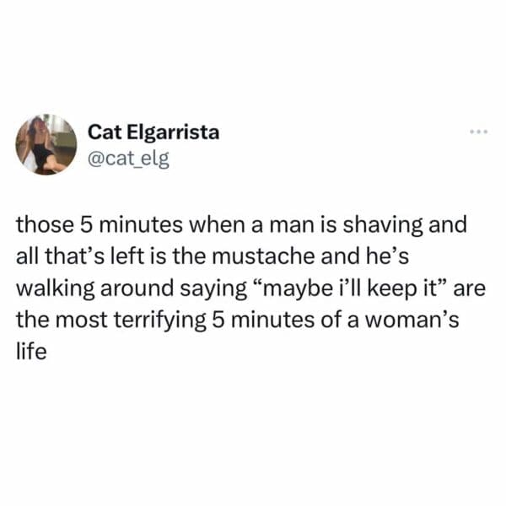Click the word "man" in the first line
Screen dimensions: 506x506
coord(292,225)
